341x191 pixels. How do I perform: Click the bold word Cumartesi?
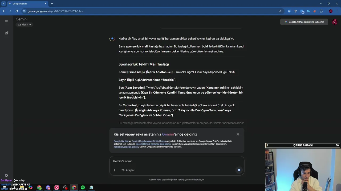click(130, 105)
